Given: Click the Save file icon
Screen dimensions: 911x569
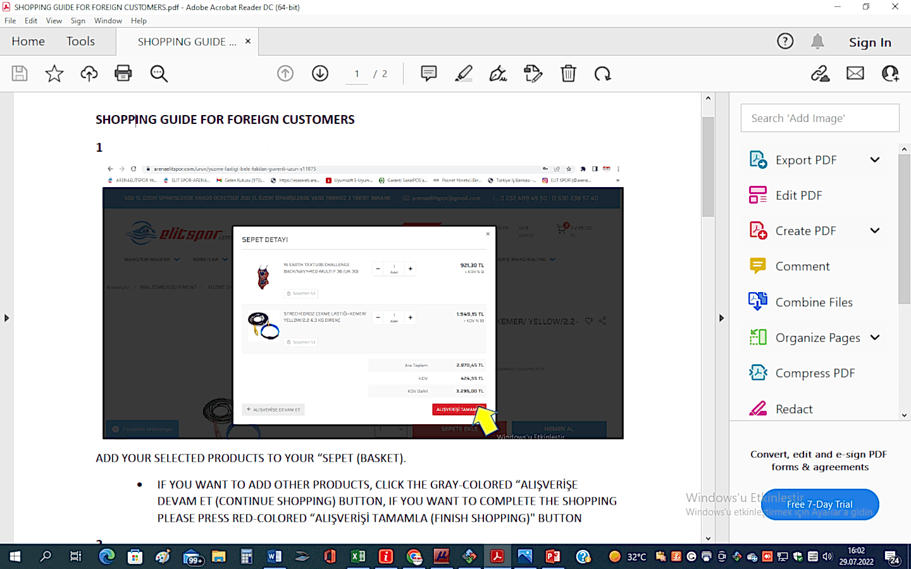Looking at the screenshot, I should click(20, 73).
